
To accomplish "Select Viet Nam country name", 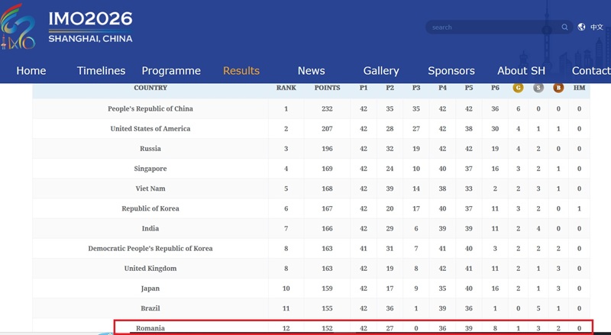I will [150, 188].
